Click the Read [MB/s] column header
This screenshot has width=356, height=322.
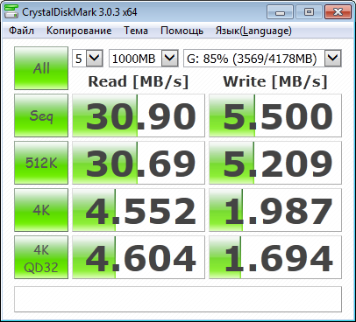tap(139, 81)
